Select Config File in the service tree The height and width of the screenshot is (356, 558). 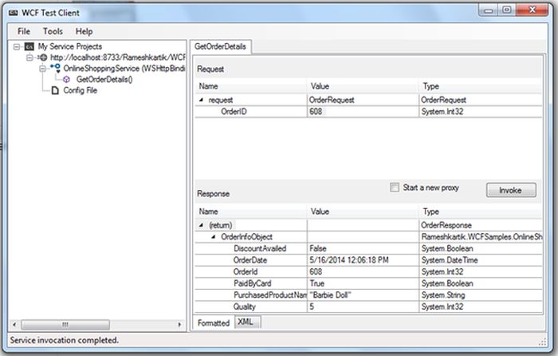click(x=80, y=90)
